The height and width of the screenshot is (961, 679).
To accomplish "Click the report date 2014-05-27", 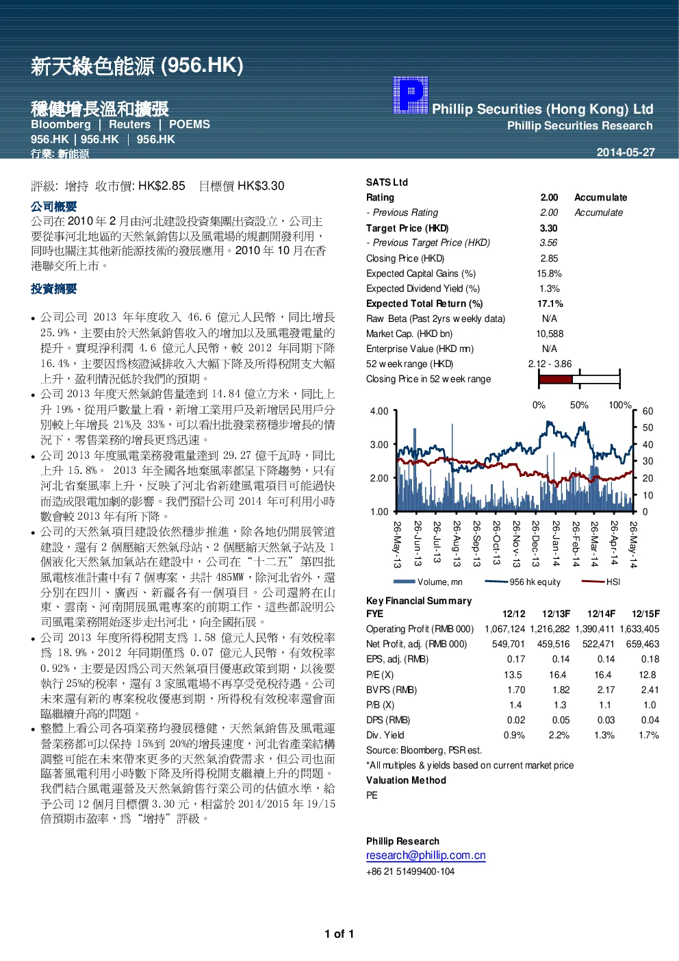I will click(x=626, y=152).
